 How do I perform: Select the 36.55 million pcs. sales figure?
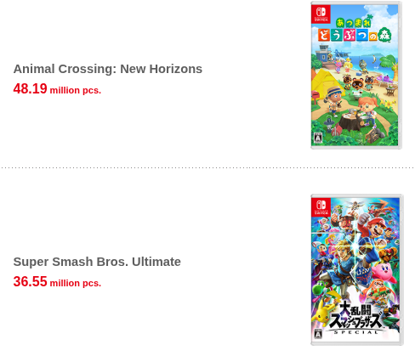coord(57,281)
